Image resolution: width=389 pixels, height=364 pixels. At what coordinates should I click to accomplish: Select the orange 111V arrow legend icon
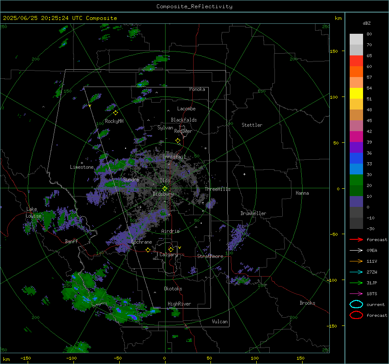[356, 261]
